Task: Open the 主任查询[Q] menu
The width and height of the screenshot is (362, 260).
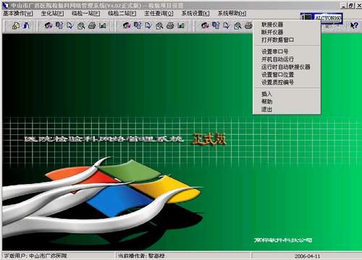Action: 159,14
